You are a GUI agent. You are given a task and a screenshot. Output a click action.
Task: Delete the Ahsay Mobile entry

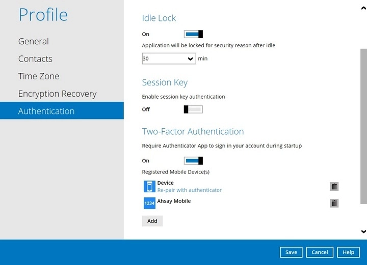334,203
